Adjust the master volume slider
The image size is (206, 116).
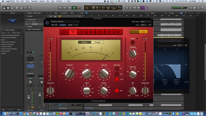click(x=179, y=8)
